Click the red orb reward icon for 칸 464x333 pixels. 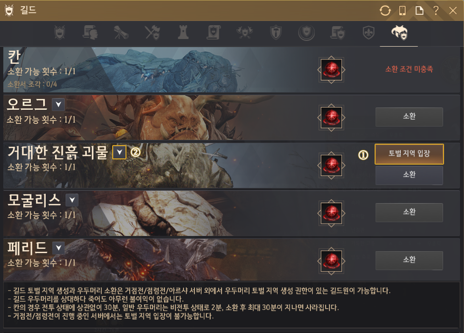[x=331, y=70]
